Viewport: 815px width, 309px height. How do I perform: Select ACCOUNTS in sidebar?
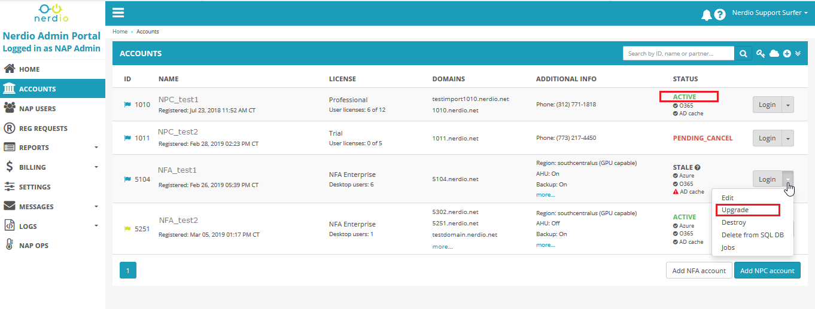coord(53,89)
